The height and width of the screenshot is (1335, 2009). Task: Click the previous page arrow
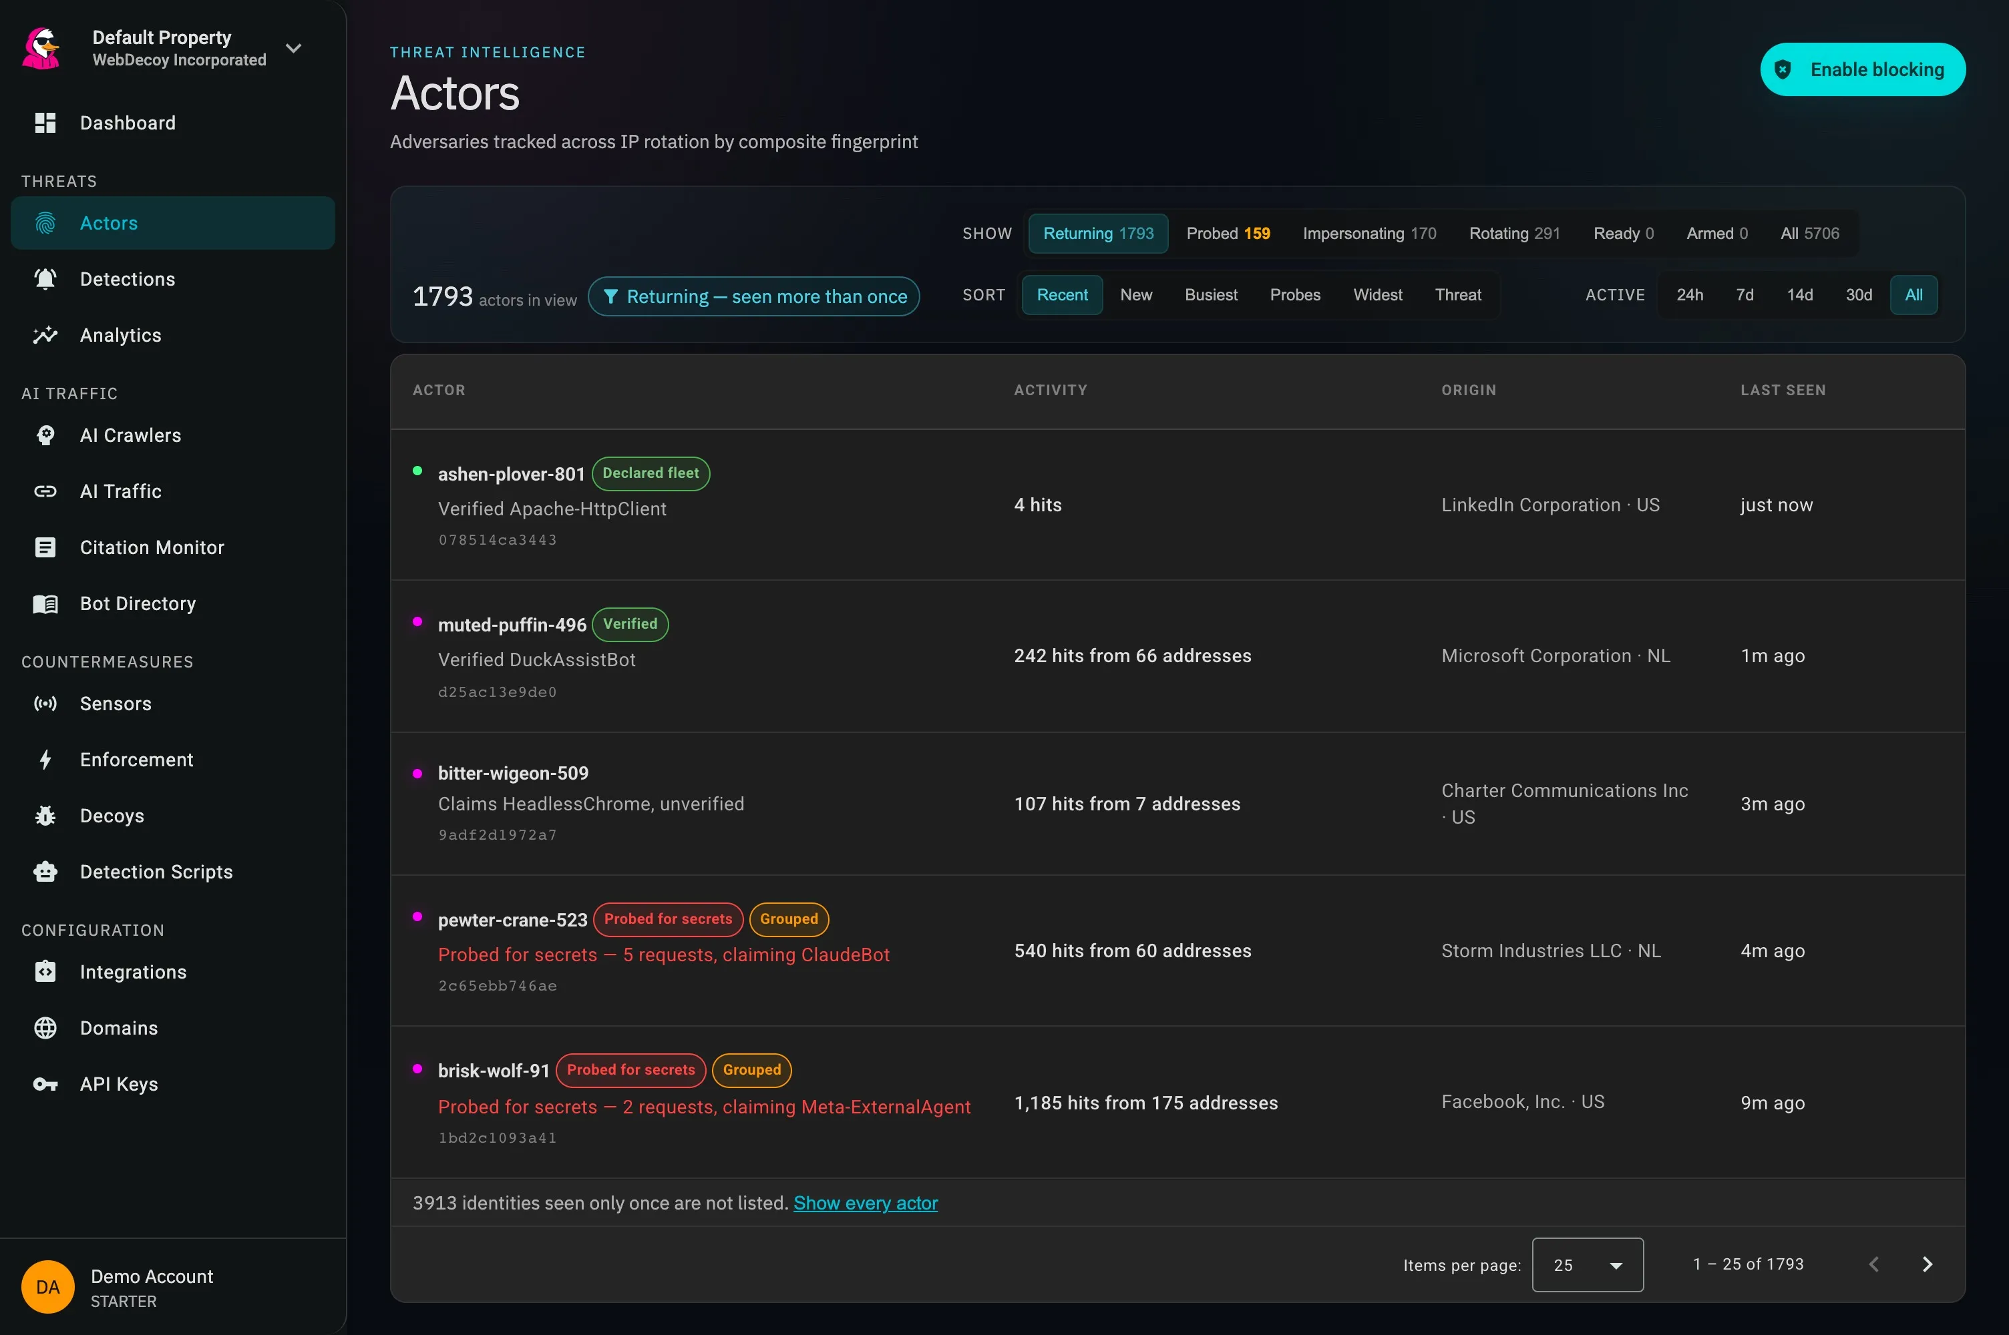[x=1873, y=1264]
